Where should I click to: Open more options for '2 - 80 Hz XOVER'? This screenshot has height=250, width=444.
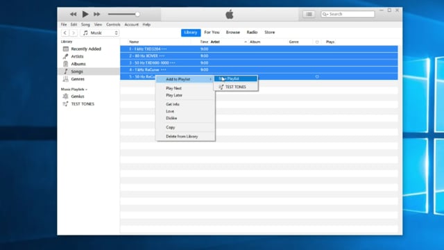click(x=162, y=56)
